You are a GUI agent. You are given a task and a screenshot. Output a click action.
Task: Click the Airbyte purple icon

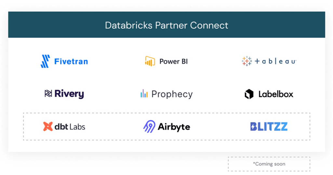tap(149, 127)
